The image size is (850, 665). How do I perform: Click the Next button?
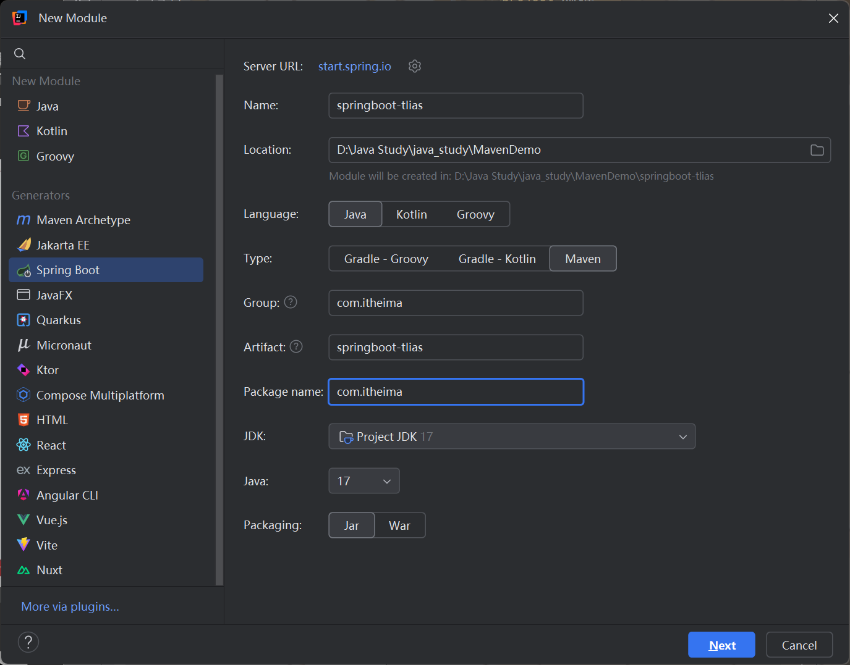coord(721,645)
